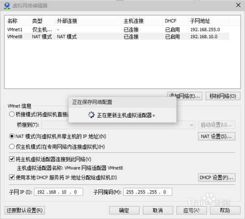The image size is (245, 219).
Task: Open DHCP 设置(P)... dialog
Action: 217,177
